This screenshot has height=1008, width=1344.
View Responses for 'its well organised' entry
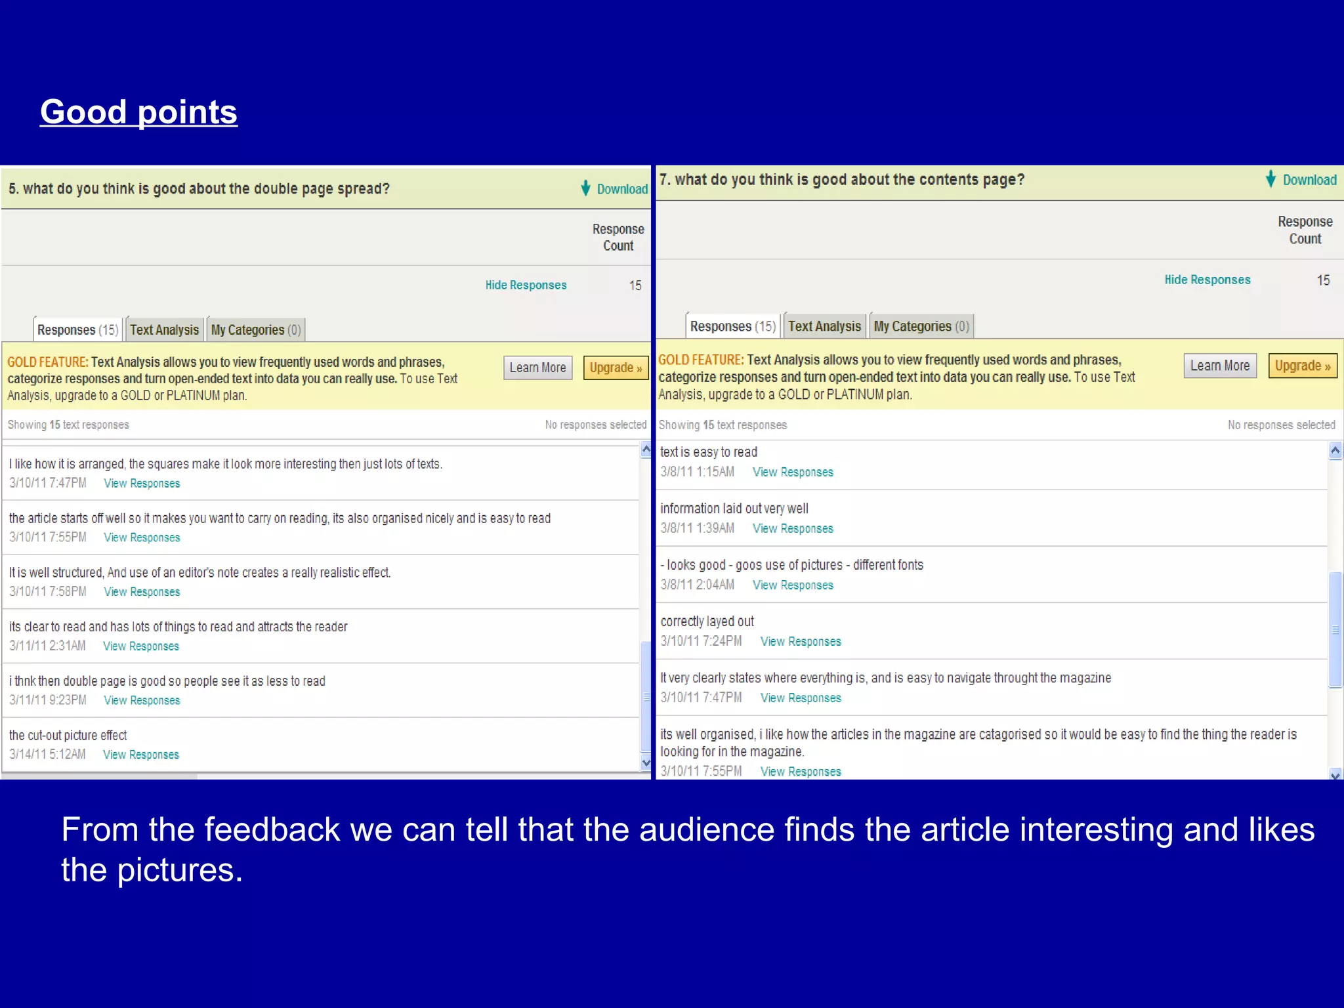point(801,772)
